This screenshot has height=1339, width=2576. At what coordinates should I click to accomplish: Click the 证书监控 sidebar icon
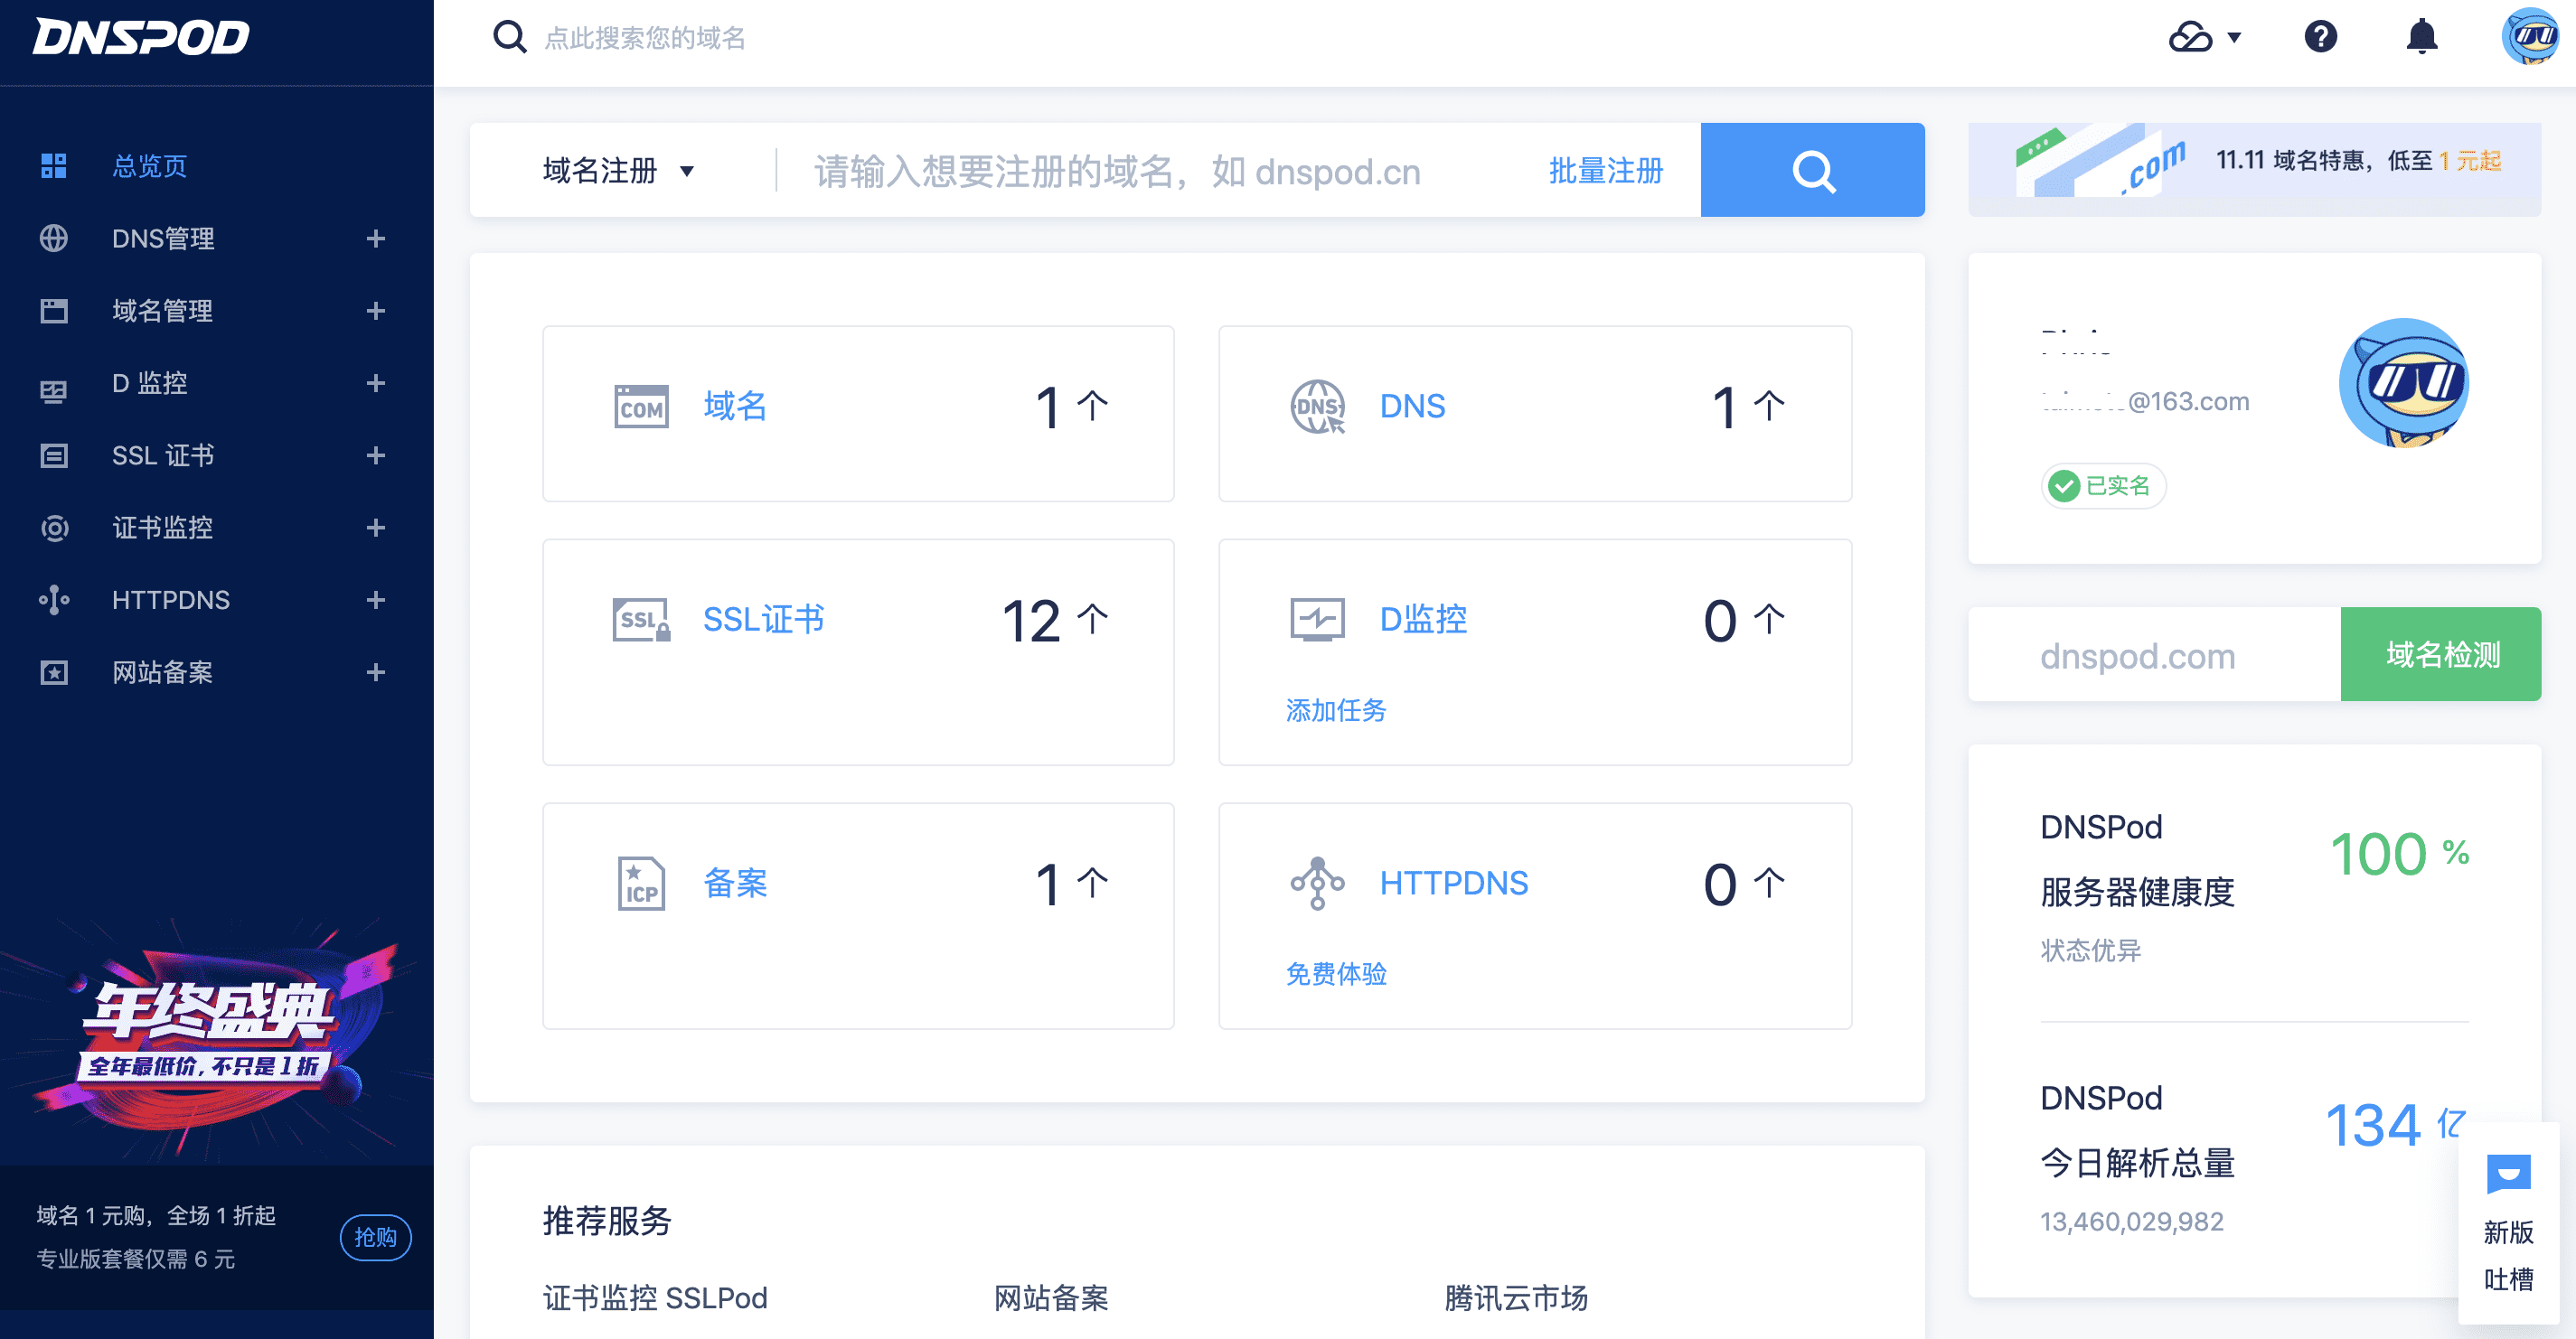point(54,528)
